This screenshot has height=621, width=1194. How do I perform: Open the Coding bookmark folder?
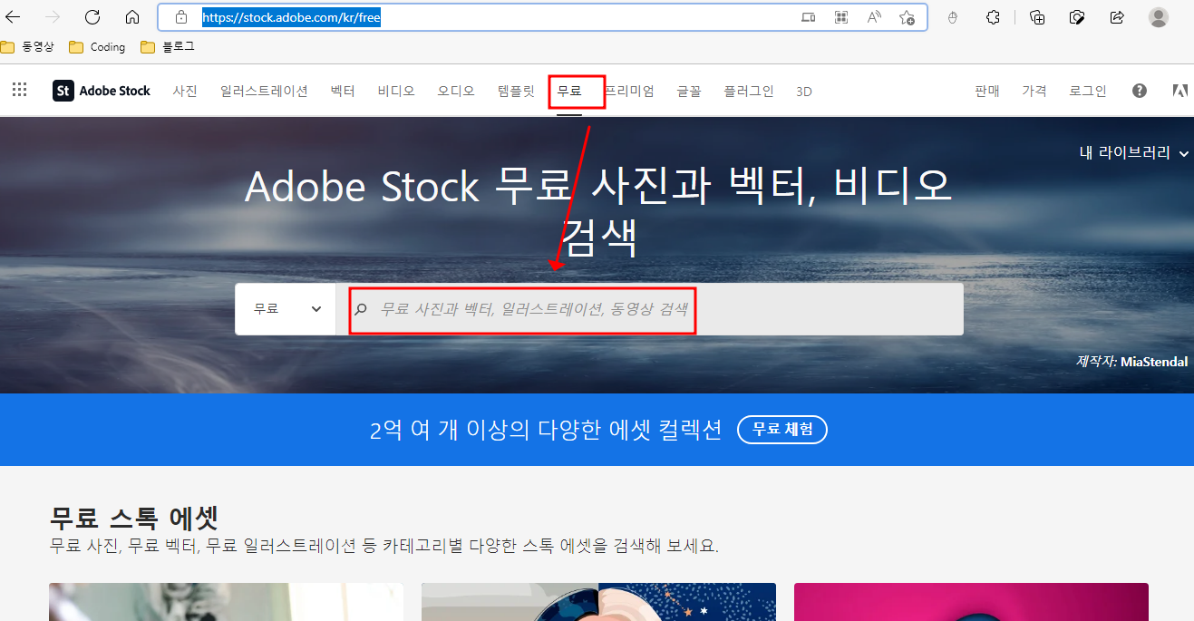tap(97, 47)
